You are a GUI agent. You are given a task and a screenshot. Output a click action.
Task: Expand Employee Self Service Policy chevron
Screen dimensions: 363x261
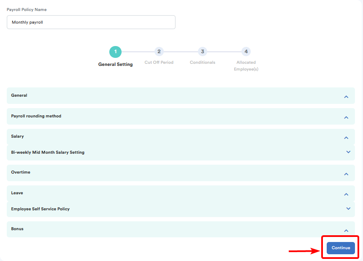click(348, 209)
